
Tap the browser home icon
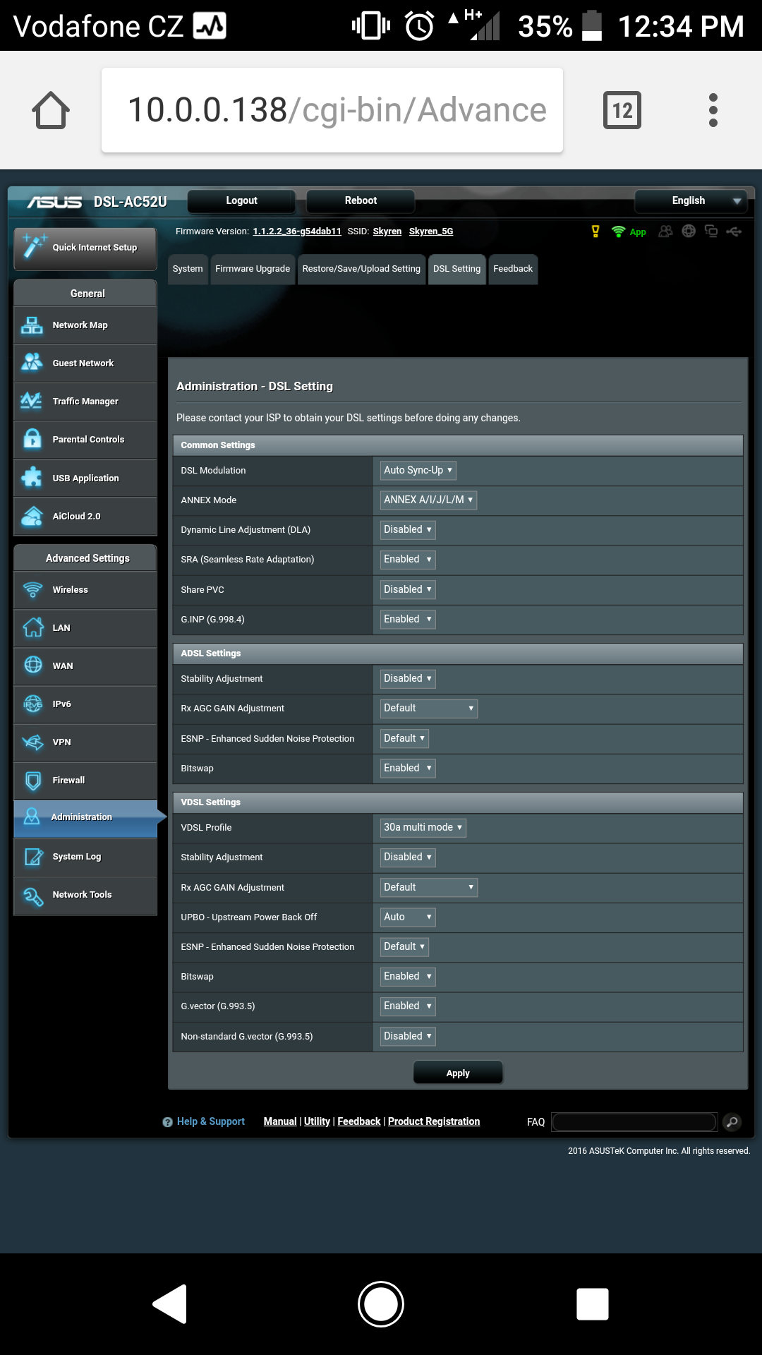(x=51, y=110)
